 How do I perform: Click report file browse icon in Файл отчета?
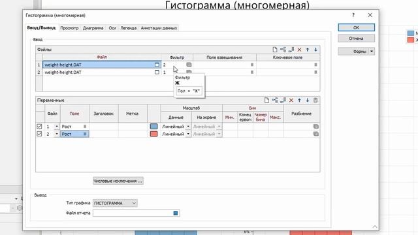coord(176,213)
